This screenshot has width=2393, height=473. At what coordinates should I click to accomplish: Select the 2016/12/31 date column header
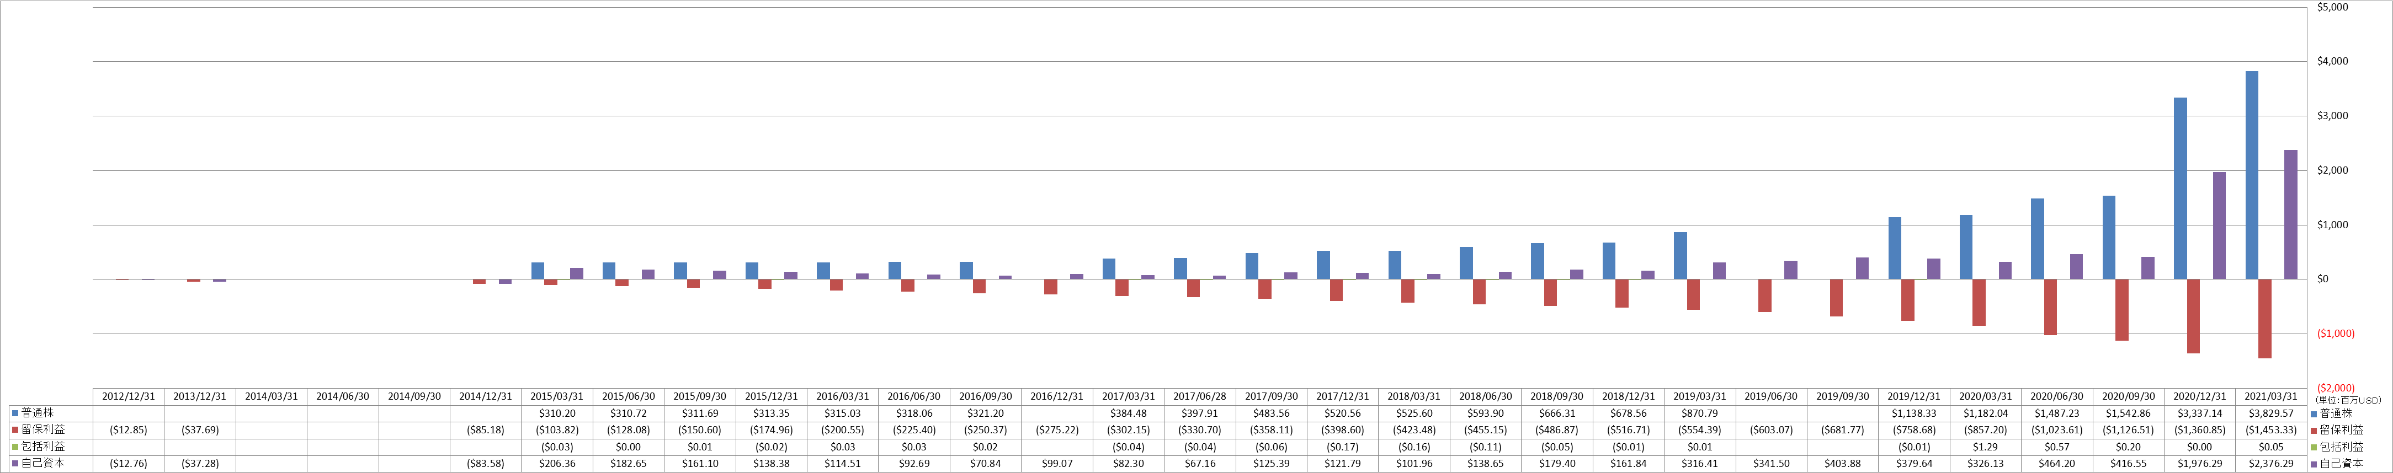point(1057,396)
